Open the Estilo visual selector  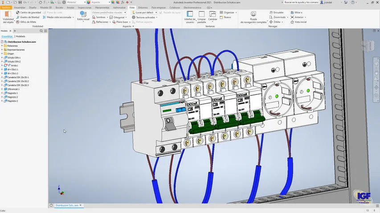(83, 16)
